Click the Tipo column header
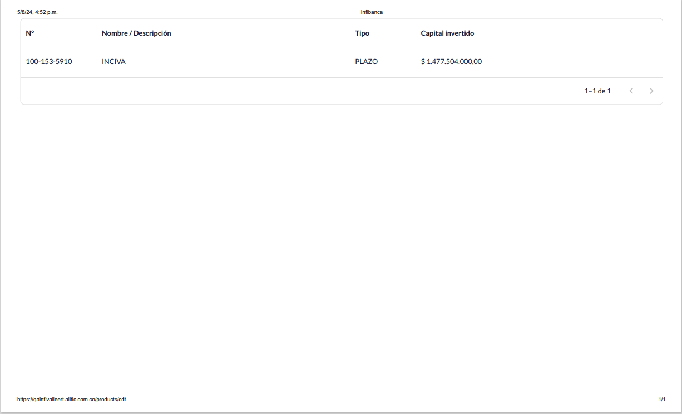682x414 pixels. tap(362, 33)
